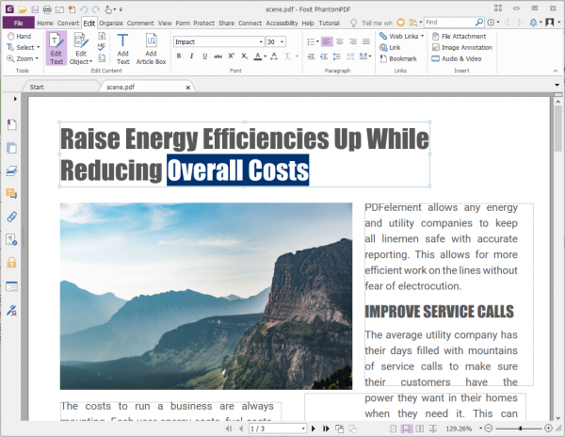565x437 pixels.
Task: Click the Link button in Links group
Action: (390, 47)
